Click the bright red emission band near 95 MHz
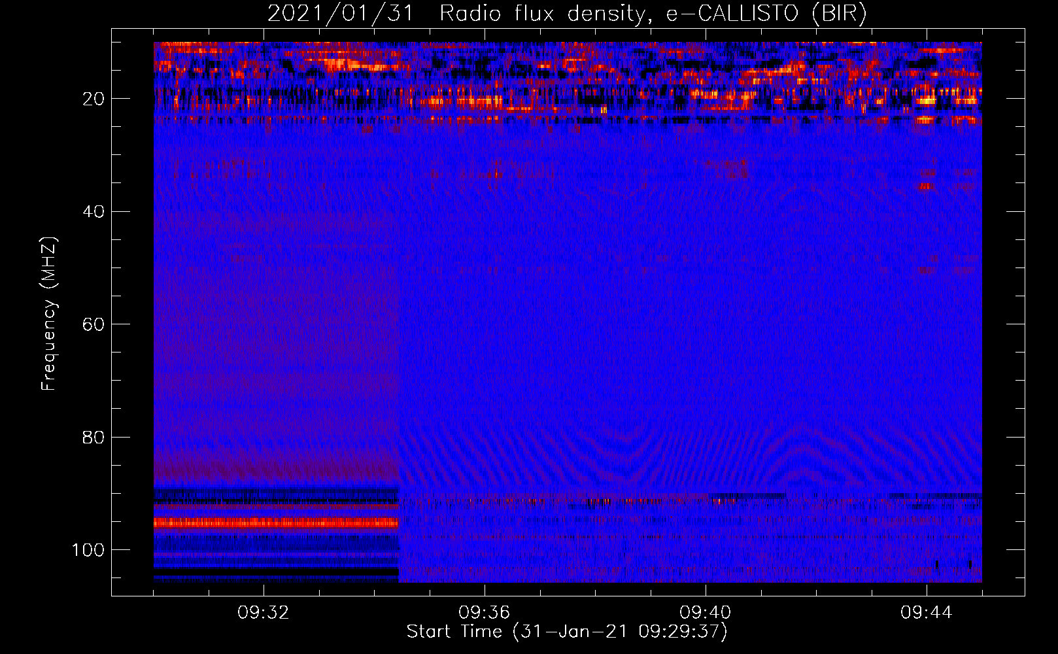1058x654 pixels. pos(276,523)
